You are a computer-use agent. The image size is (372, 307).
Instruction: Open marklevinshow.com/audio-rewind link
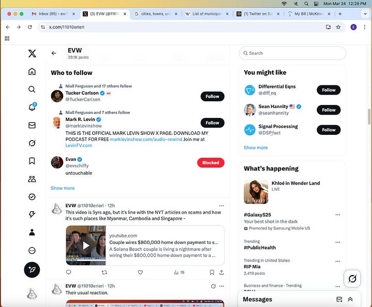pos(146,139)
